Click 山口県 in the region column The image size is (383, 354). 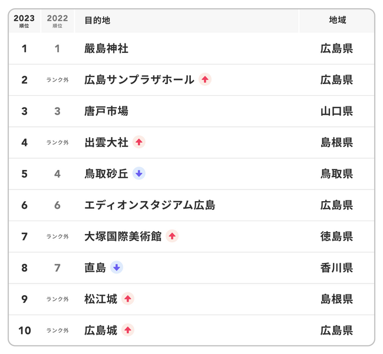pos(336,111)
